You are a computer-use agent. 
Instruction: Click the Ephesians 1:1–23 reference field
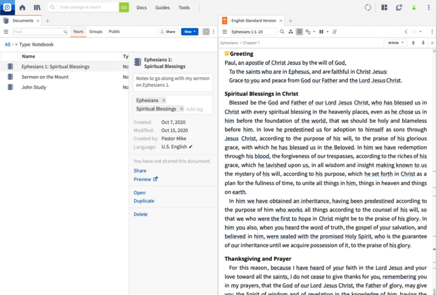(x=253, y=32)
